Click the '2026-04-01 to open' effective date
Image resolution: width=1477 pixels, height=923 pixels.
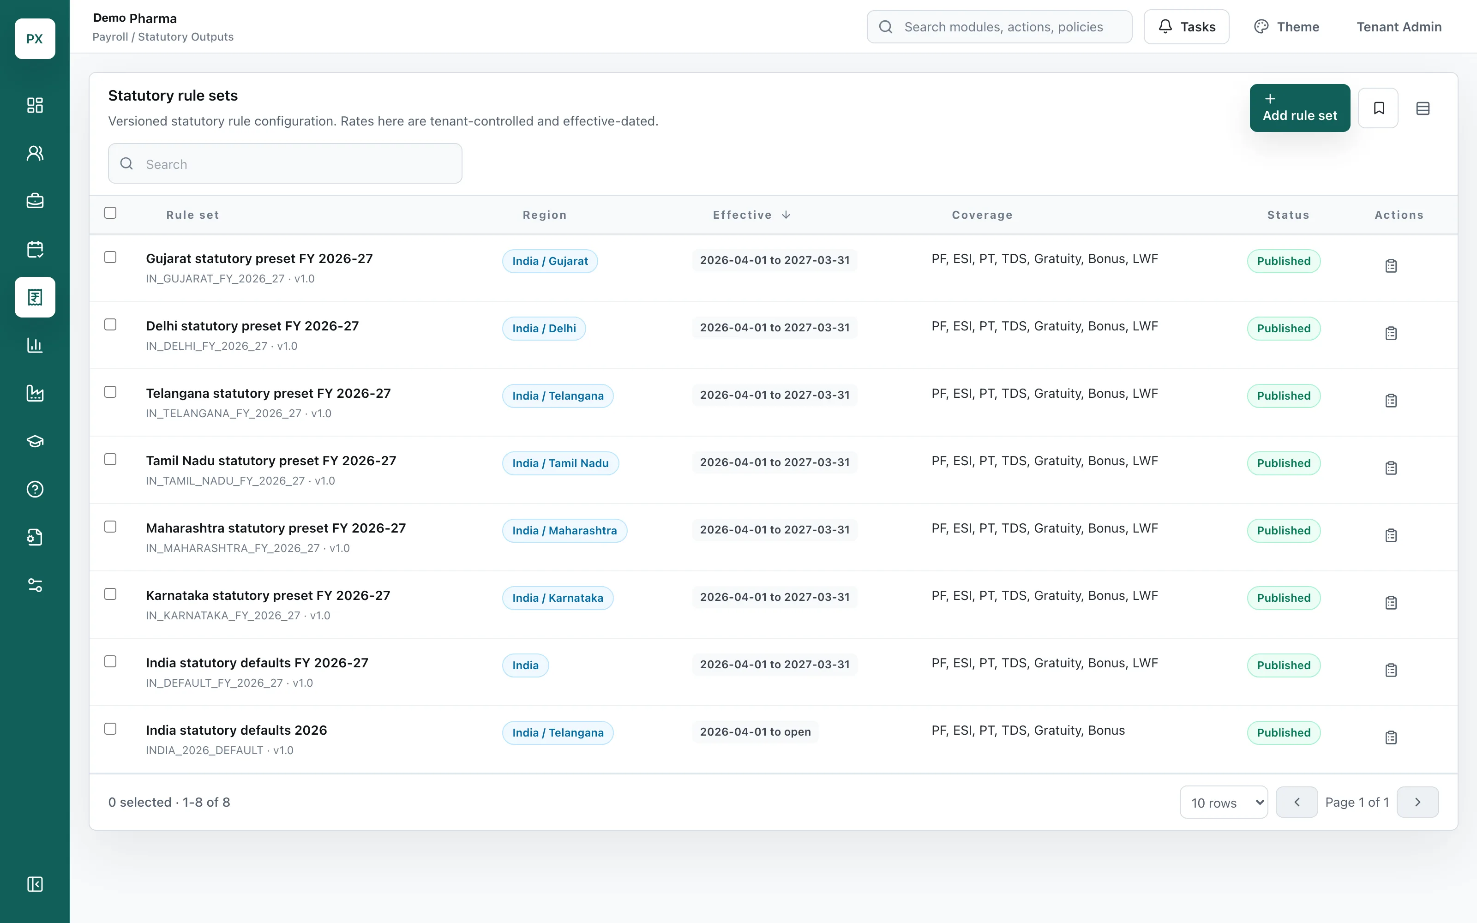(756, 732)
